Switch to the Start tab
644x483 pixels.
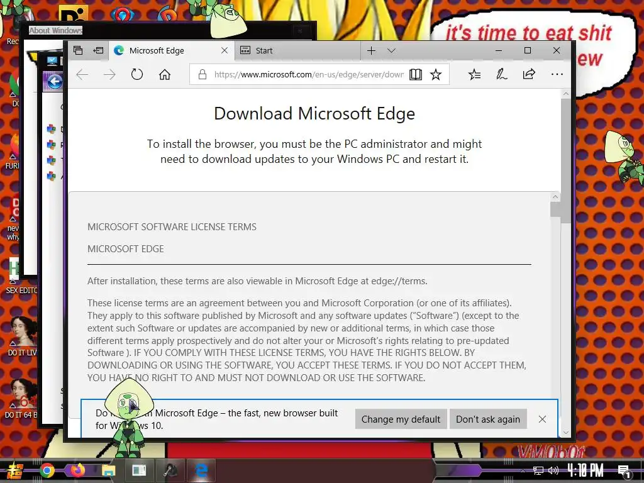coord(297,50)
